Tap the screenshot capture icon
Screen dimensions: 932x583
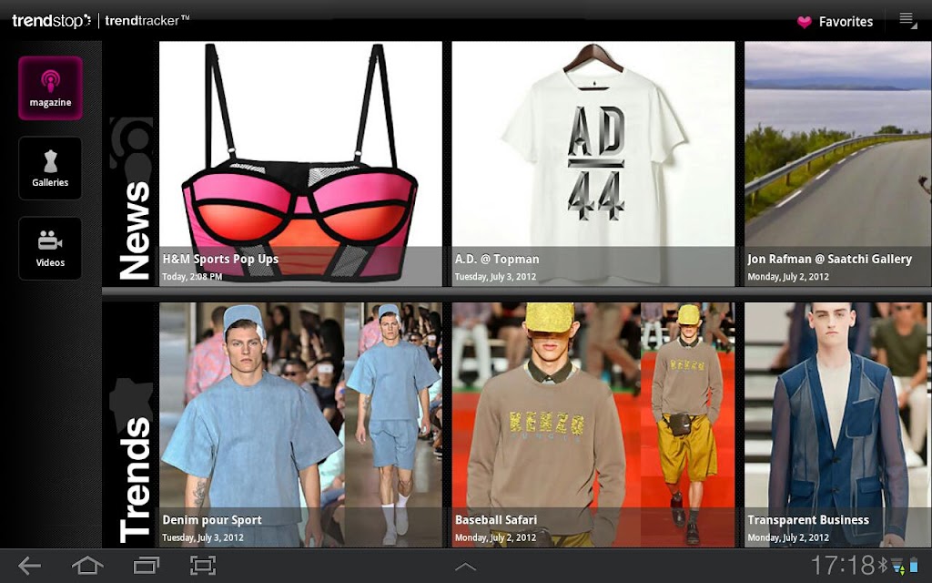pos(203,565)
